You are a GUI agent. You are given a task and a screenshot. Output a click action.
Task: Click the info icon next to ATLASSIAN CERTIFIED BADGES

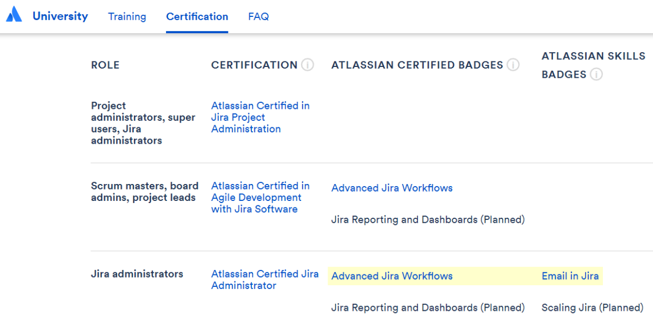512,64
